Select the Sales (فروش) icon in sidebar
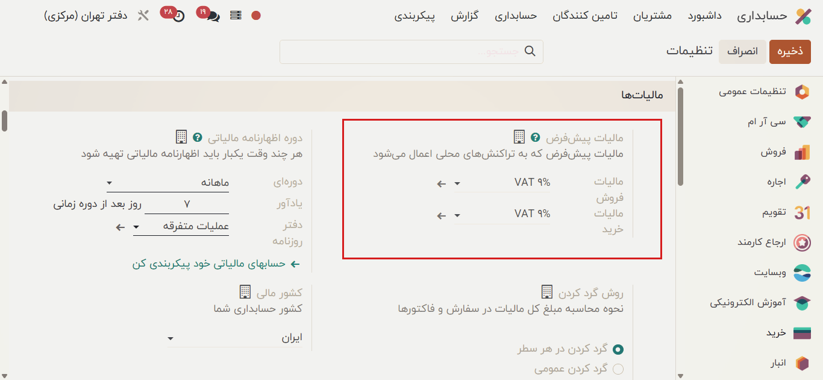The height and width of the screenshot is (380, 823). pyautogui.click(x=802, y=153)
